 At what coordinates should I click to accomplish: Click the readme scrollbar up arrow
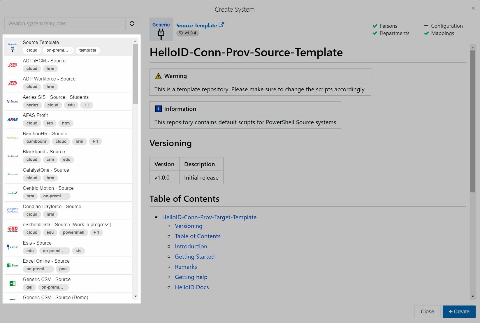click(473, 47)
